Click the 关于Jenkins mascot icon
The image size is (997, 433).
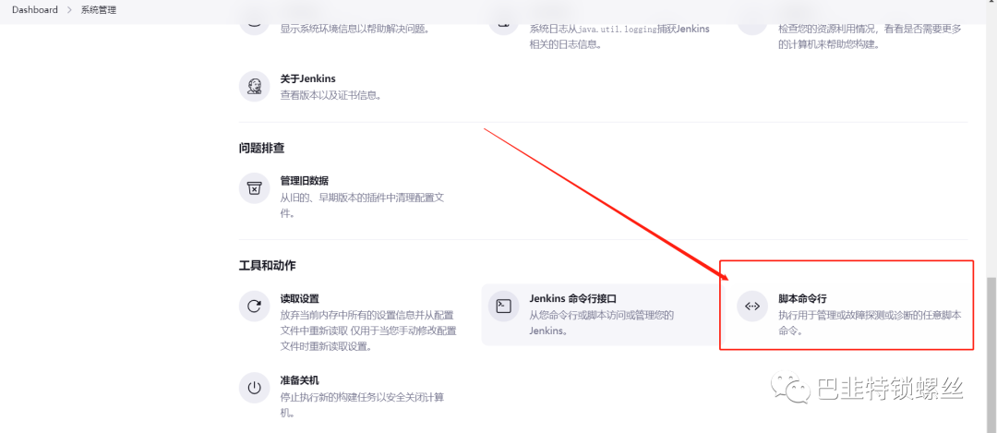[255, 86]
